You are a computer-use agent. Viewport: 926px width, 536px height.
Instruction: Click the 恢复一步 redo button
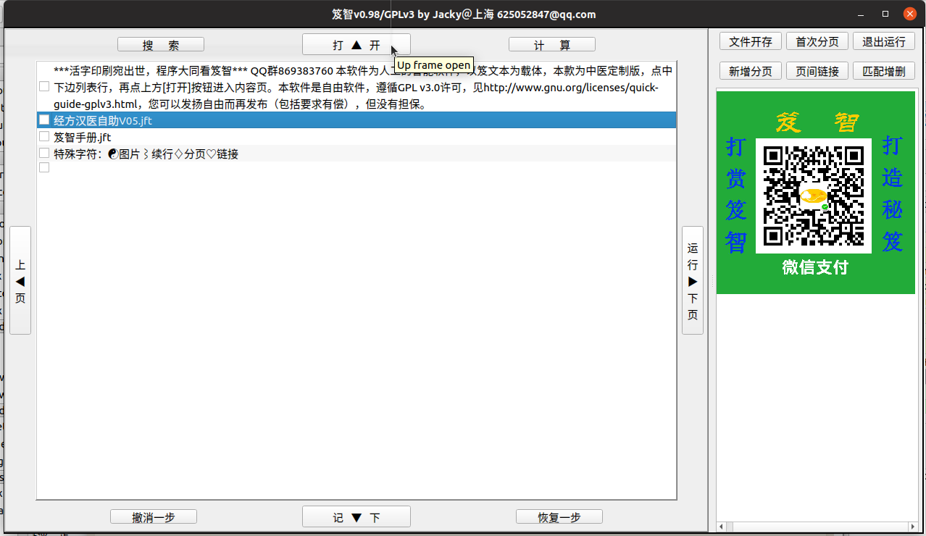[559, 517]
